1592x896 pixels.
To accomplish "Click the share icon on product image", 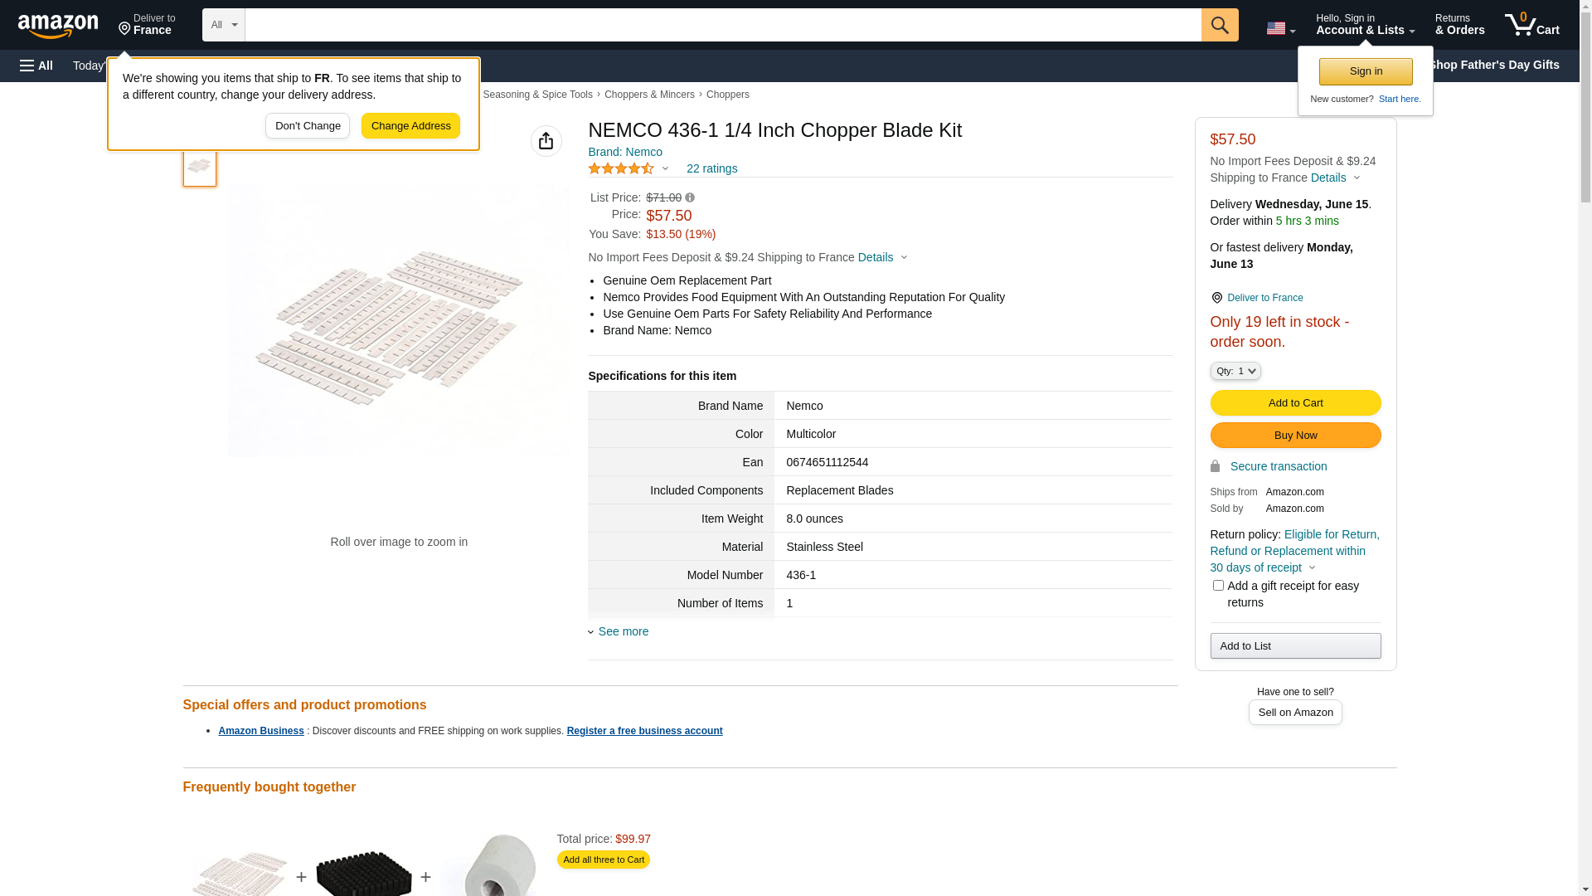I will pos(546,141).
